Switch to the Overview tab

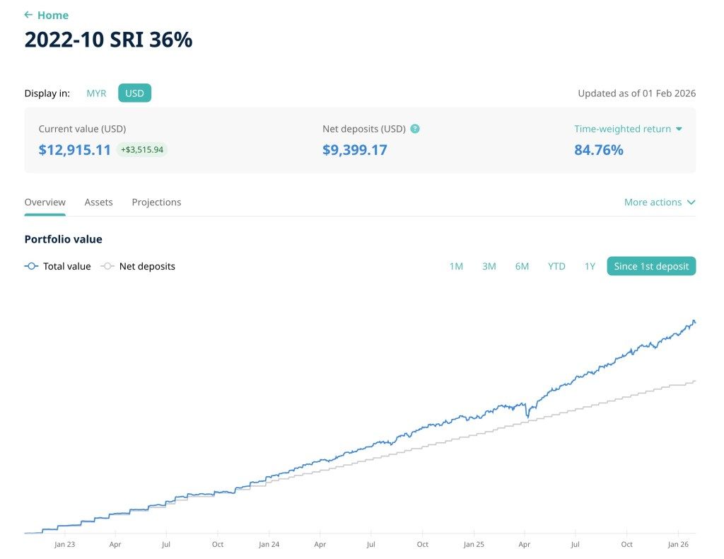(x=45, y=202)
